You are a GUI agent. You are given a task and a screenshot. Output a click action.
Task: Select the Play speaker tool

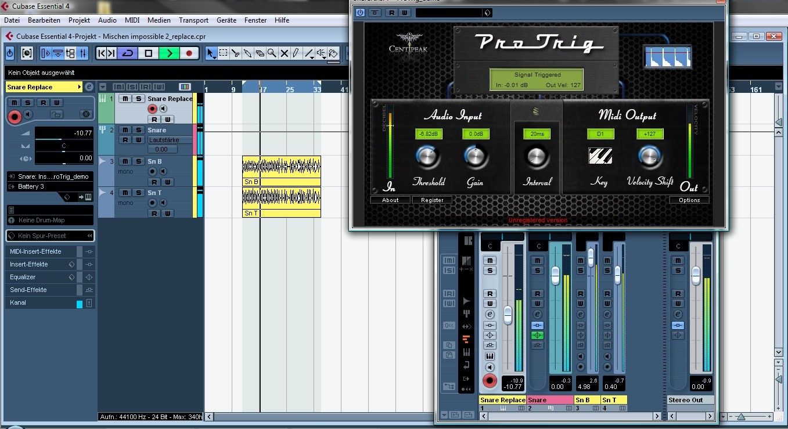pyautogui.click(x=321, y=53)
